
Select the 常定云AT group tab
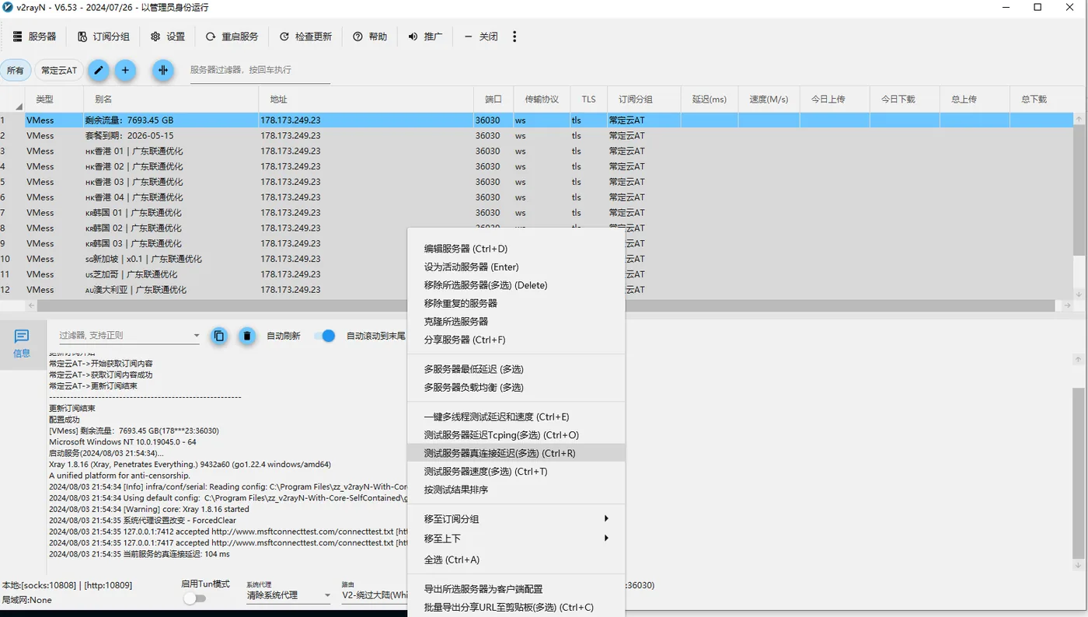click(x=59, y=70)
